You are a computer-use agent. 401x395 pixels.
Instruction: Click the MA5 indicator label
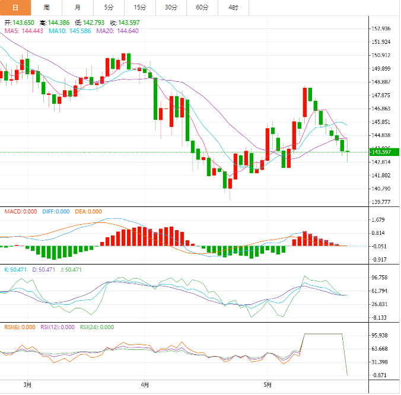point(24,31)
